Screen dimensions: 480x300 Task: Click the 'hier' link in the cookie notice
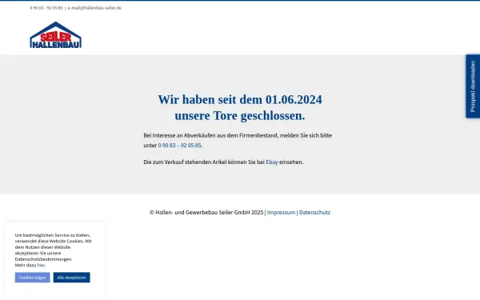pos(41,265)
